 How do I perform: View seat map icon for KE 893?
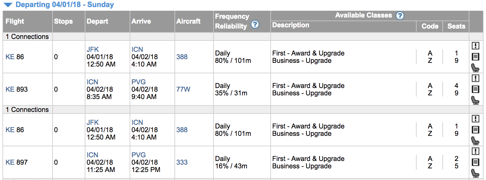pyautogui.click(x=475, y=100)
